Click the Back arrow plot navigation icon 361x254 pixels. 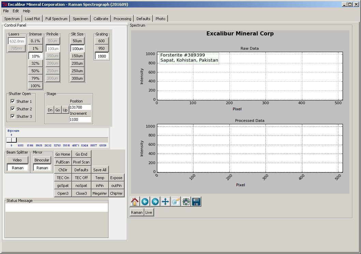(145, 202)
